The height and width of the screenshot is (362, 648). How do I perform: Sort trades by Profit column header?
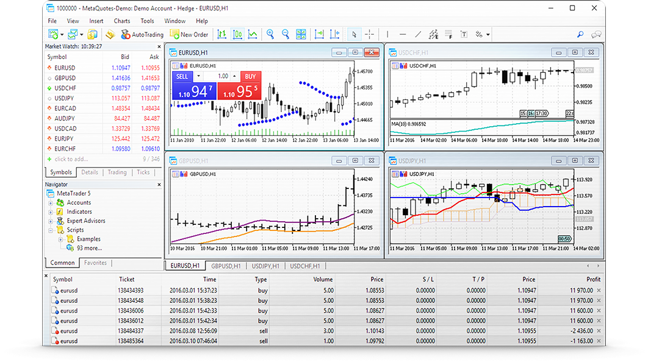coord(593,280)
